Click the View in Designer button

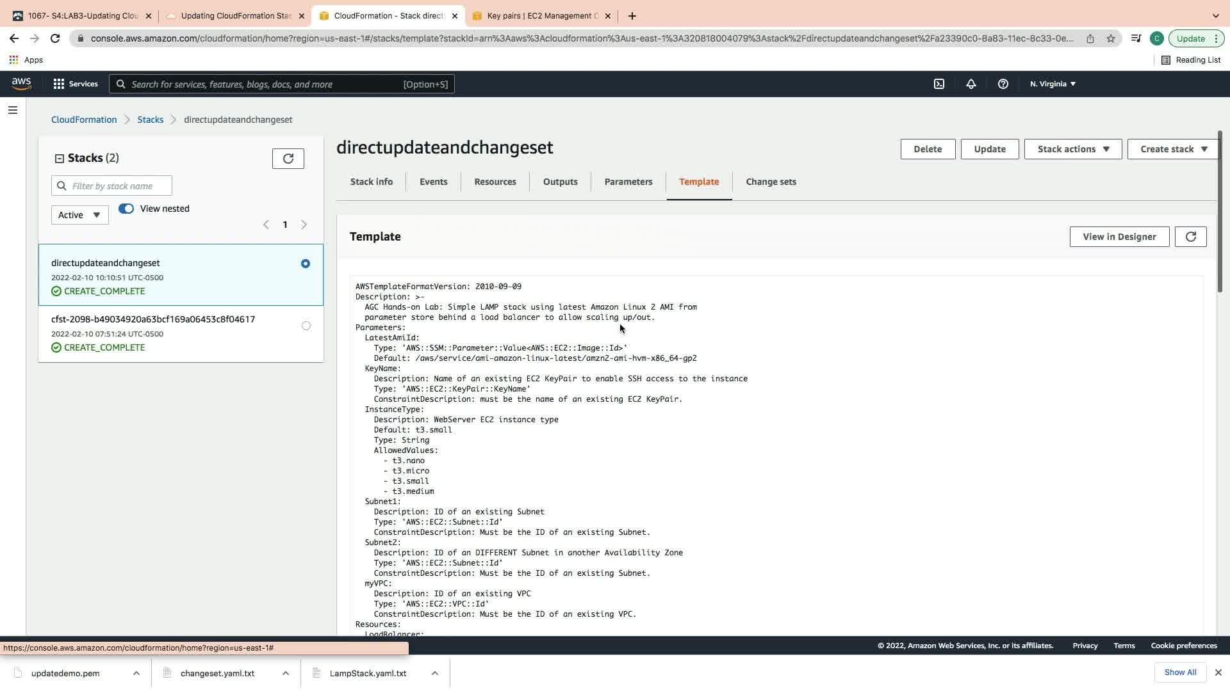pos(1119,237)
